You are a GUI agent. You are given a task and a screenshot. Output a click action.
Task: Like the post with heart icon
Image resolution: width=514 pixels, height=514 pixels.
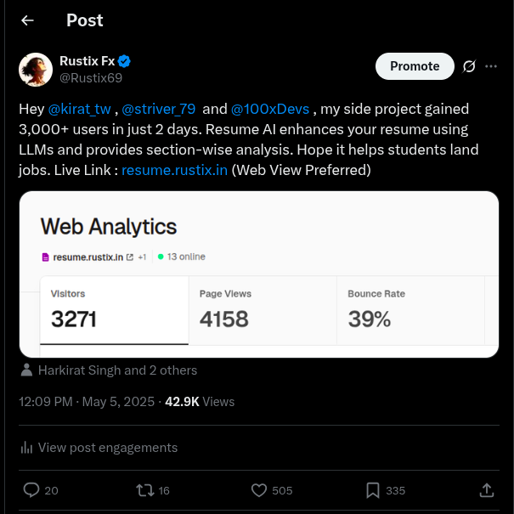click(260, 490)
